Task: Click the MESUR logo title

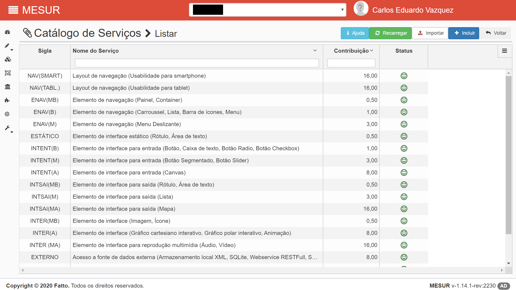Action: (x=41, y=10)
